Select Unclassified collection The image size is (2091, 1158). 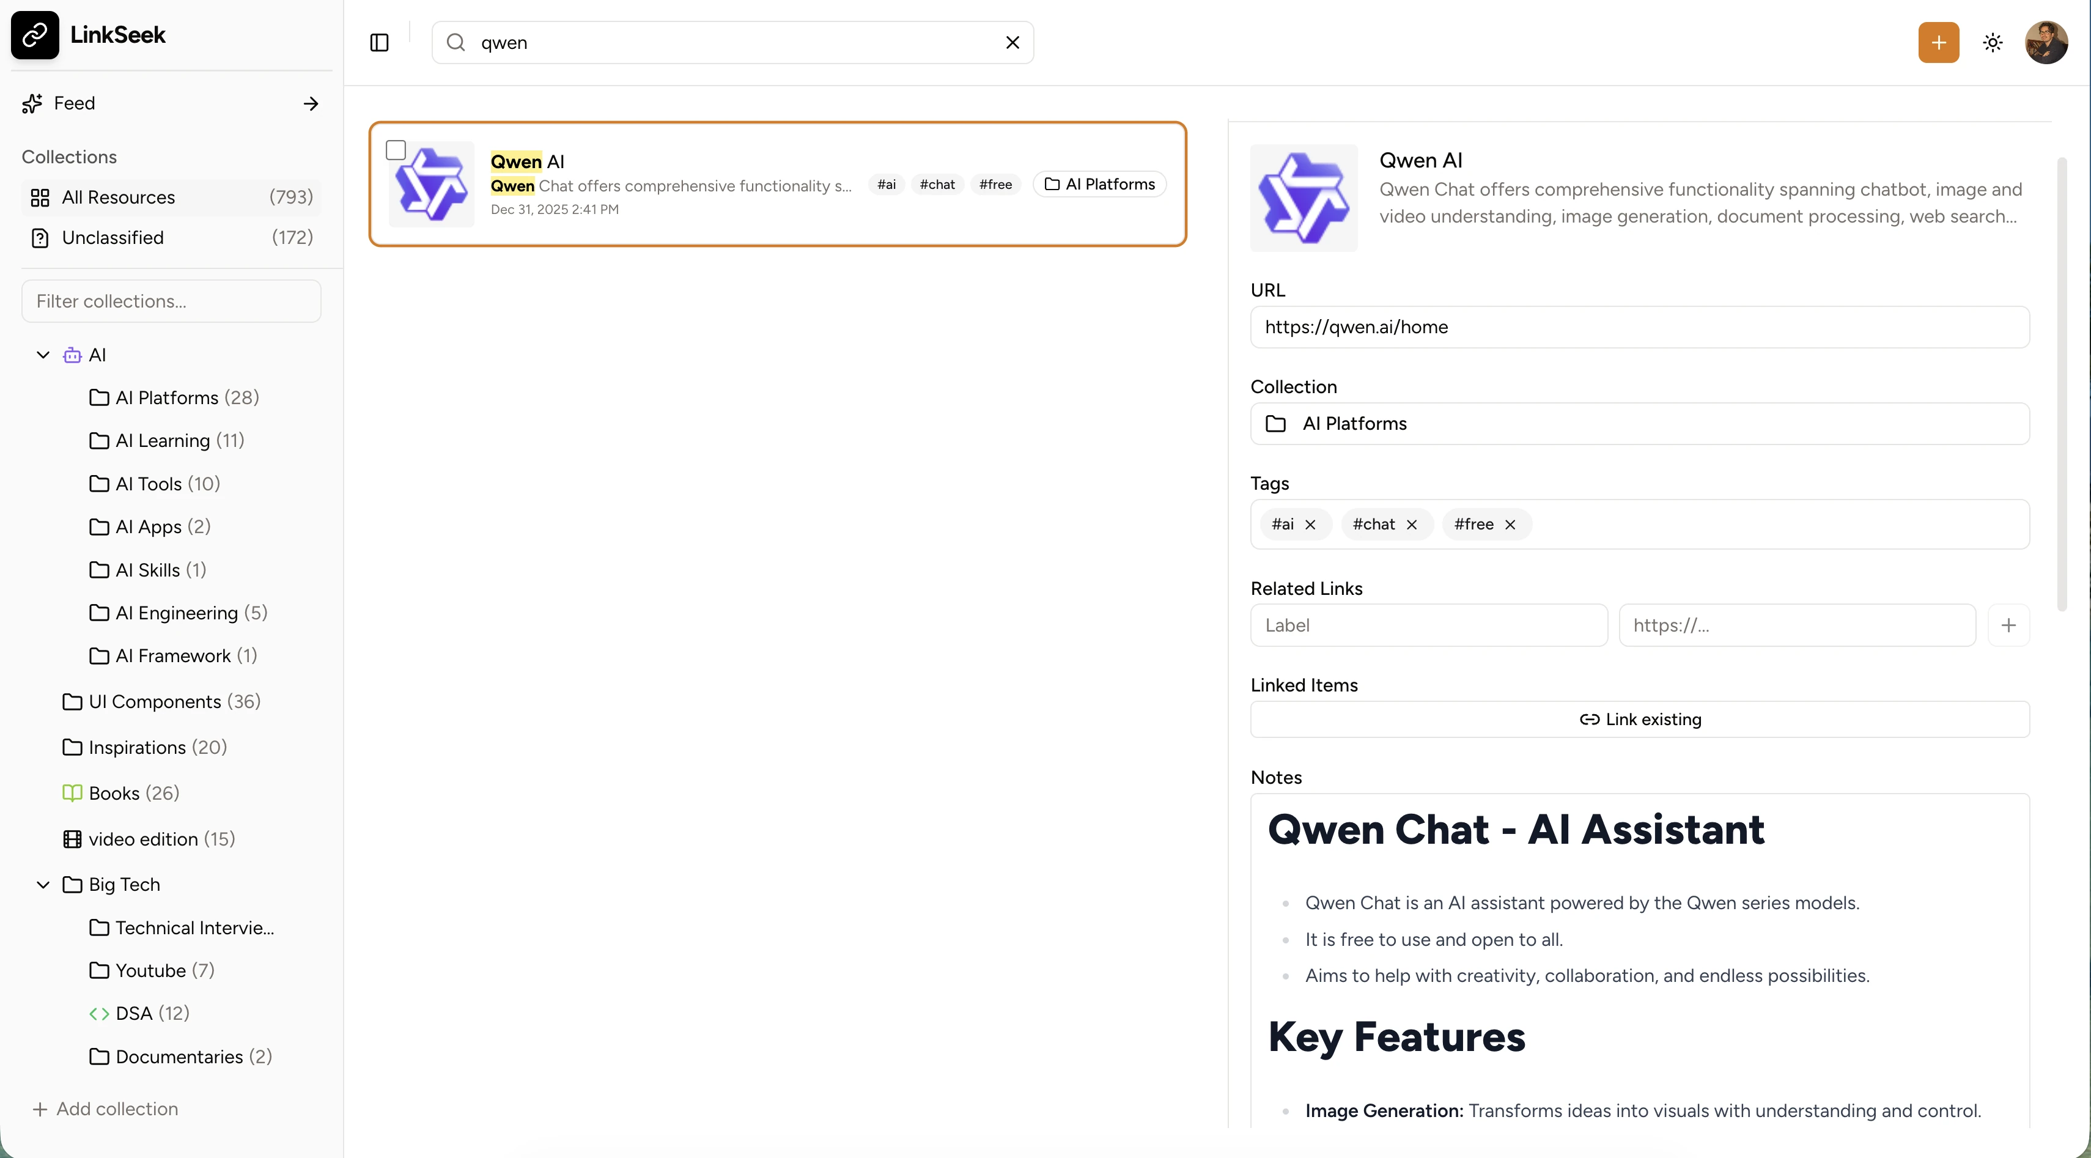coord(171,237)
